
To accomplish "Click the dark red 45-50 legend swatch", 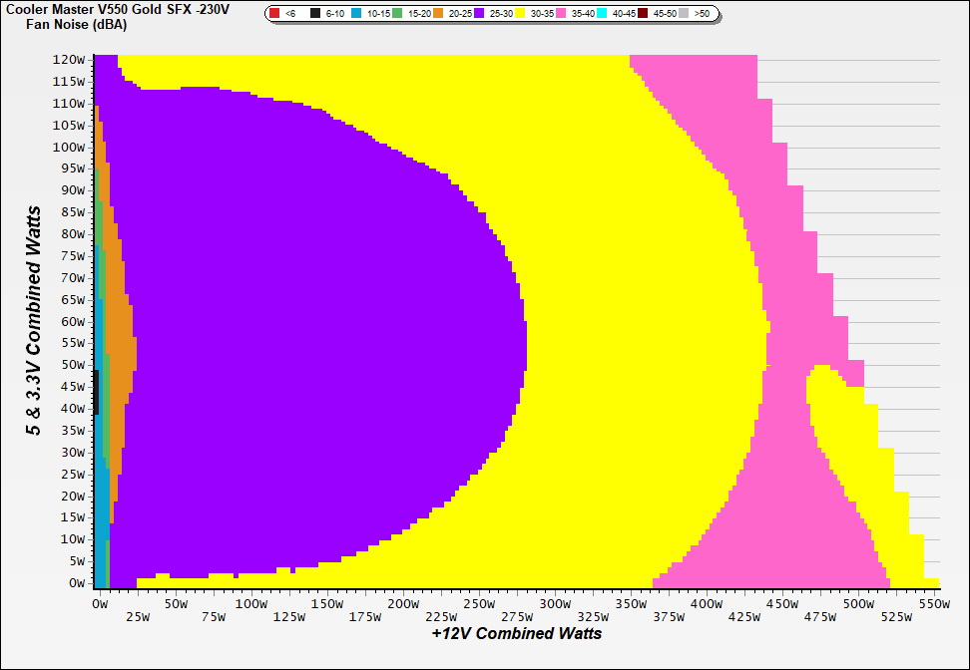I will coord(643,14).
